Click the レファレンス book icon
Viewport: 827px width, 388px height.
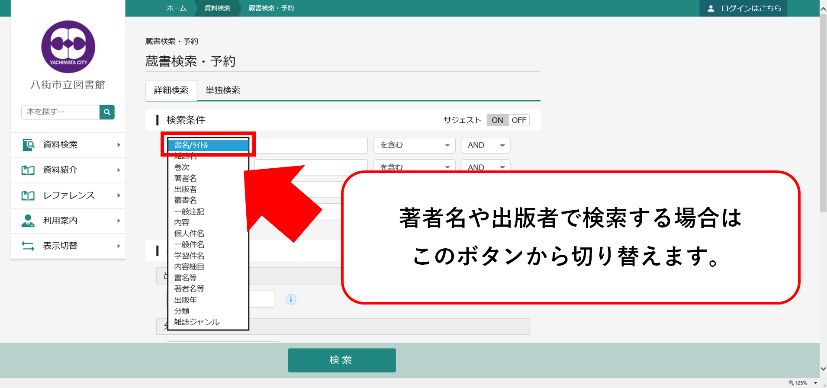[28, 196]
